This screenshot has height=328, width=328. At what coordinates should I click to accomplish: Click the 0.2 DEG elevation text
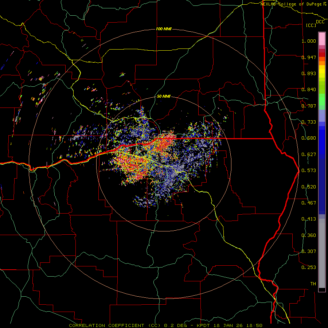(175, 325)
